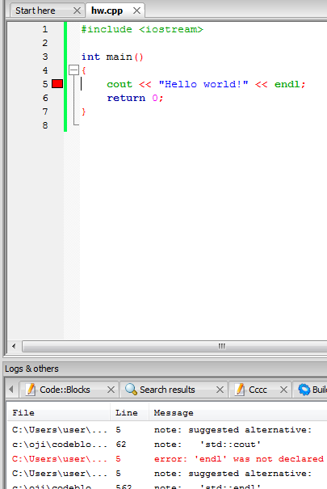Image resolution: width=327 pixels, height=489 pixels.
Task: Click the pencil icon on the Code::Blocks tab
Action: coord(31,390)
